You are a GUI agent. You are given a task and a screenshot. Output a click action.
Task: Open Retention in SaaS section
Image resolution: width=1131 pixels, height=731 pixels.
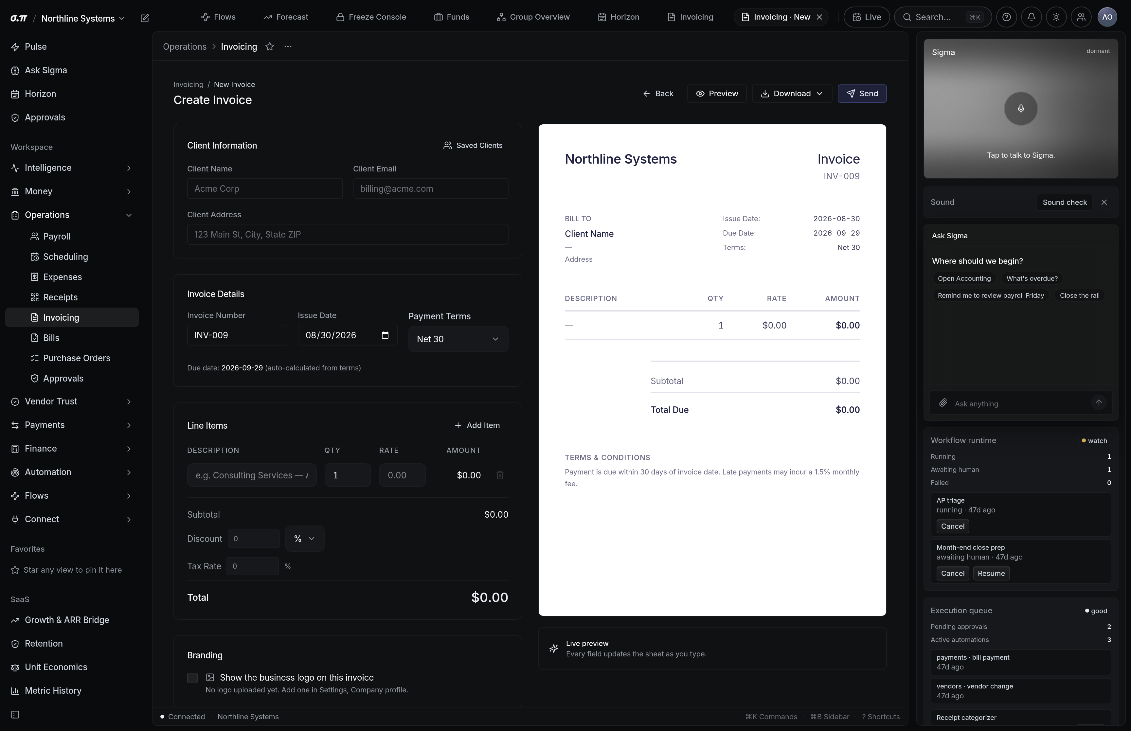click(x=71, y=644)
